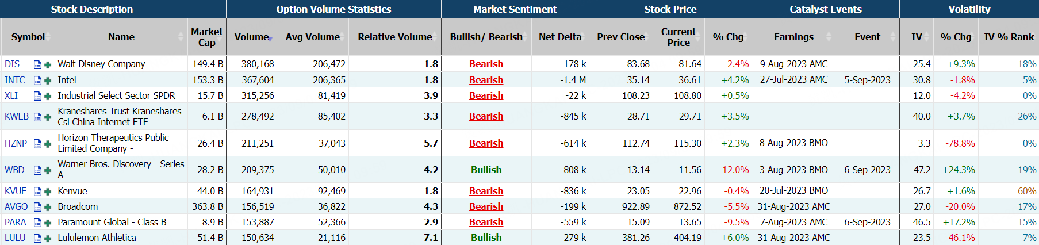Viewport: 1039px width, 245px height.
Task: Open the DIS symbol link
Action: [x=12, y=64]
